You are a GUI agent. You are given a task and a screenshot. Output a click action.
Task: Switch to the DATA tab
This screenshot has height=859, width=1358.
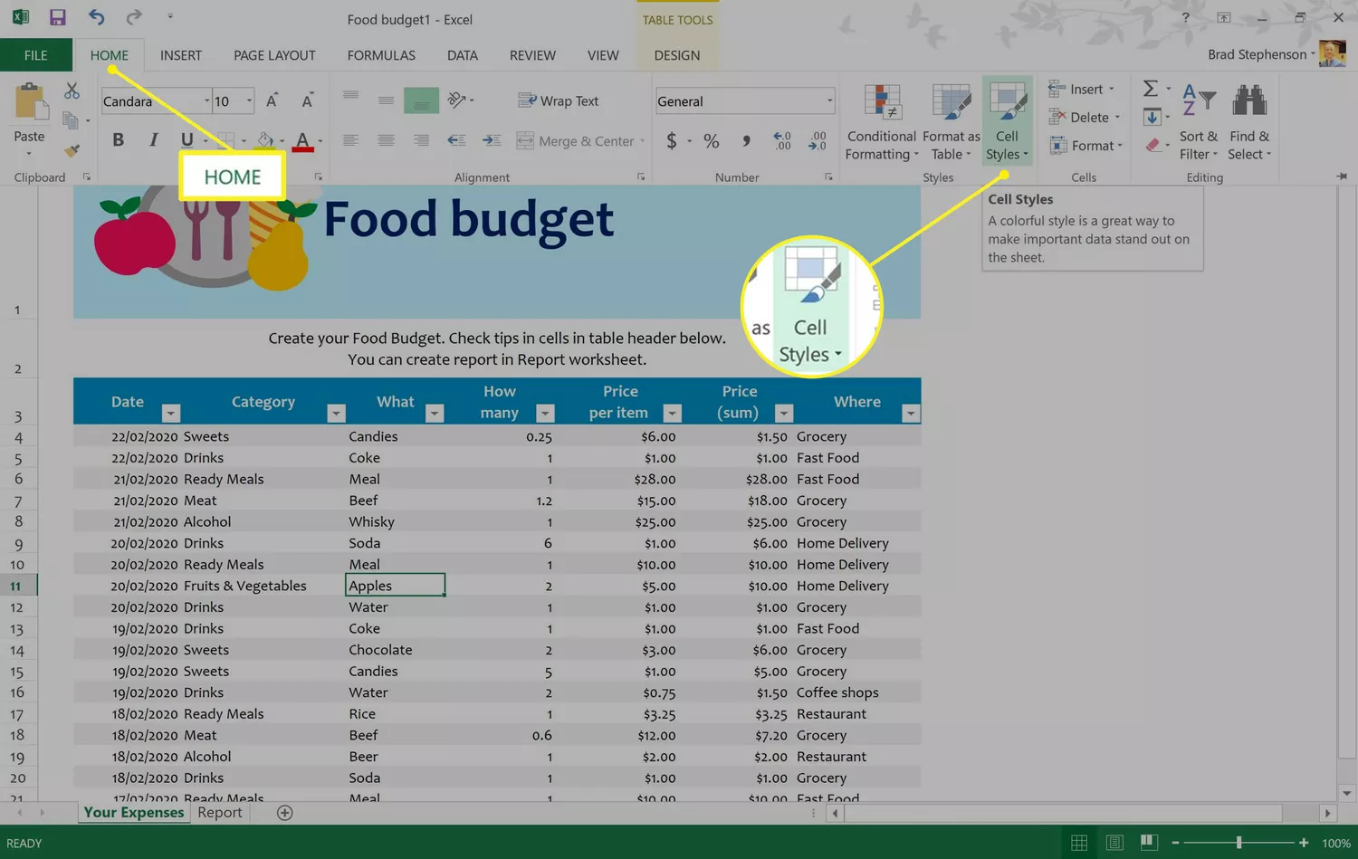pos(463,55)
